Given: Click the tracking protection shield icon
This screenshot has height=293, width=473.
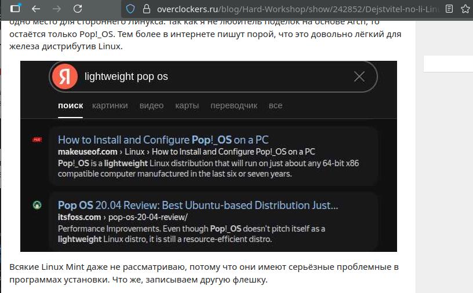Looking at the screenshot, I should pos(130,9).
